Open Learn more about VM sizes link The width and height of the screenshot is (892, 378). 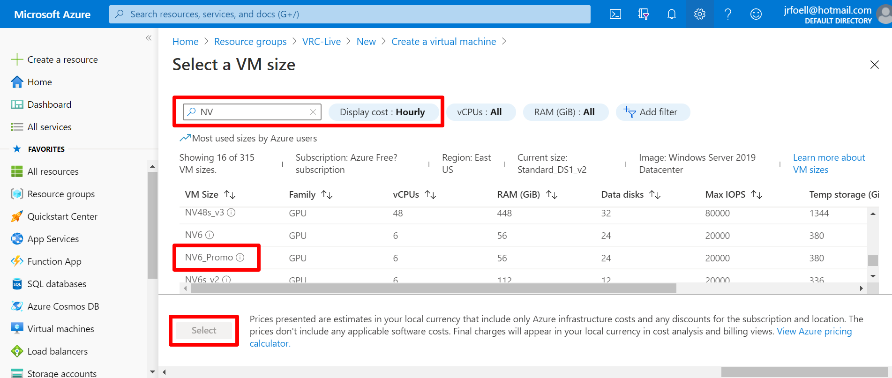829,163
